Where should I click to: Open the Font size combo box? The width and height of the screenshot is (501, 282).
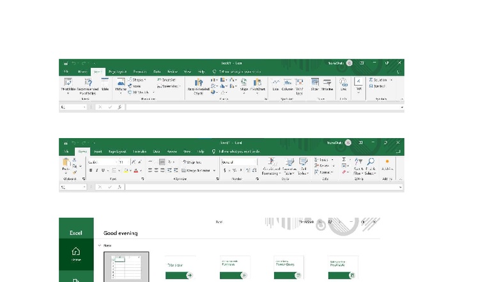tap(124, 162)
